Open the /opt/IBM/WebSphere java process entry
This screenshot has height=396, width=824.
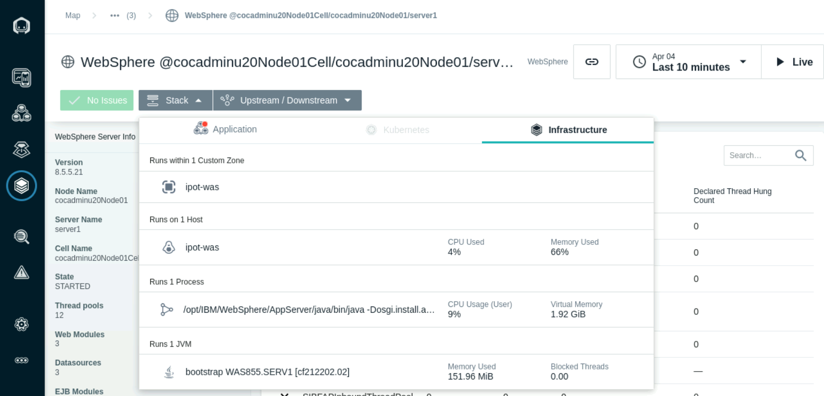[x=396, y=310]
